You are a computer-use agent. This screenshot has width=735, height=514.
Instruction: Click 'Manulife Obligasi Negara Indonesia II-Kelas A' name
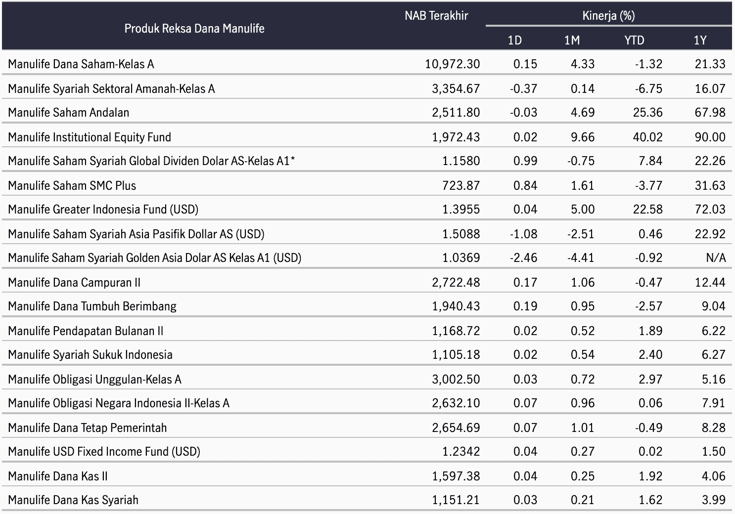click(119, 403)
